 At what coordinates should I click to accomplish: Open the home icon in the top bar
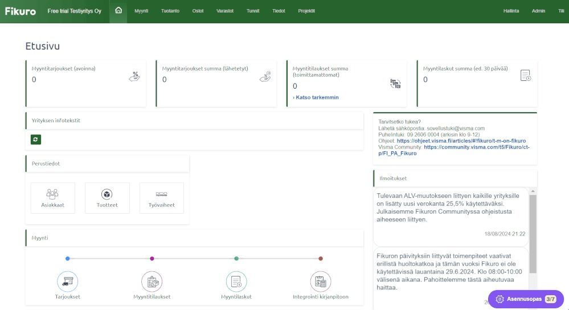coord(118,10)
